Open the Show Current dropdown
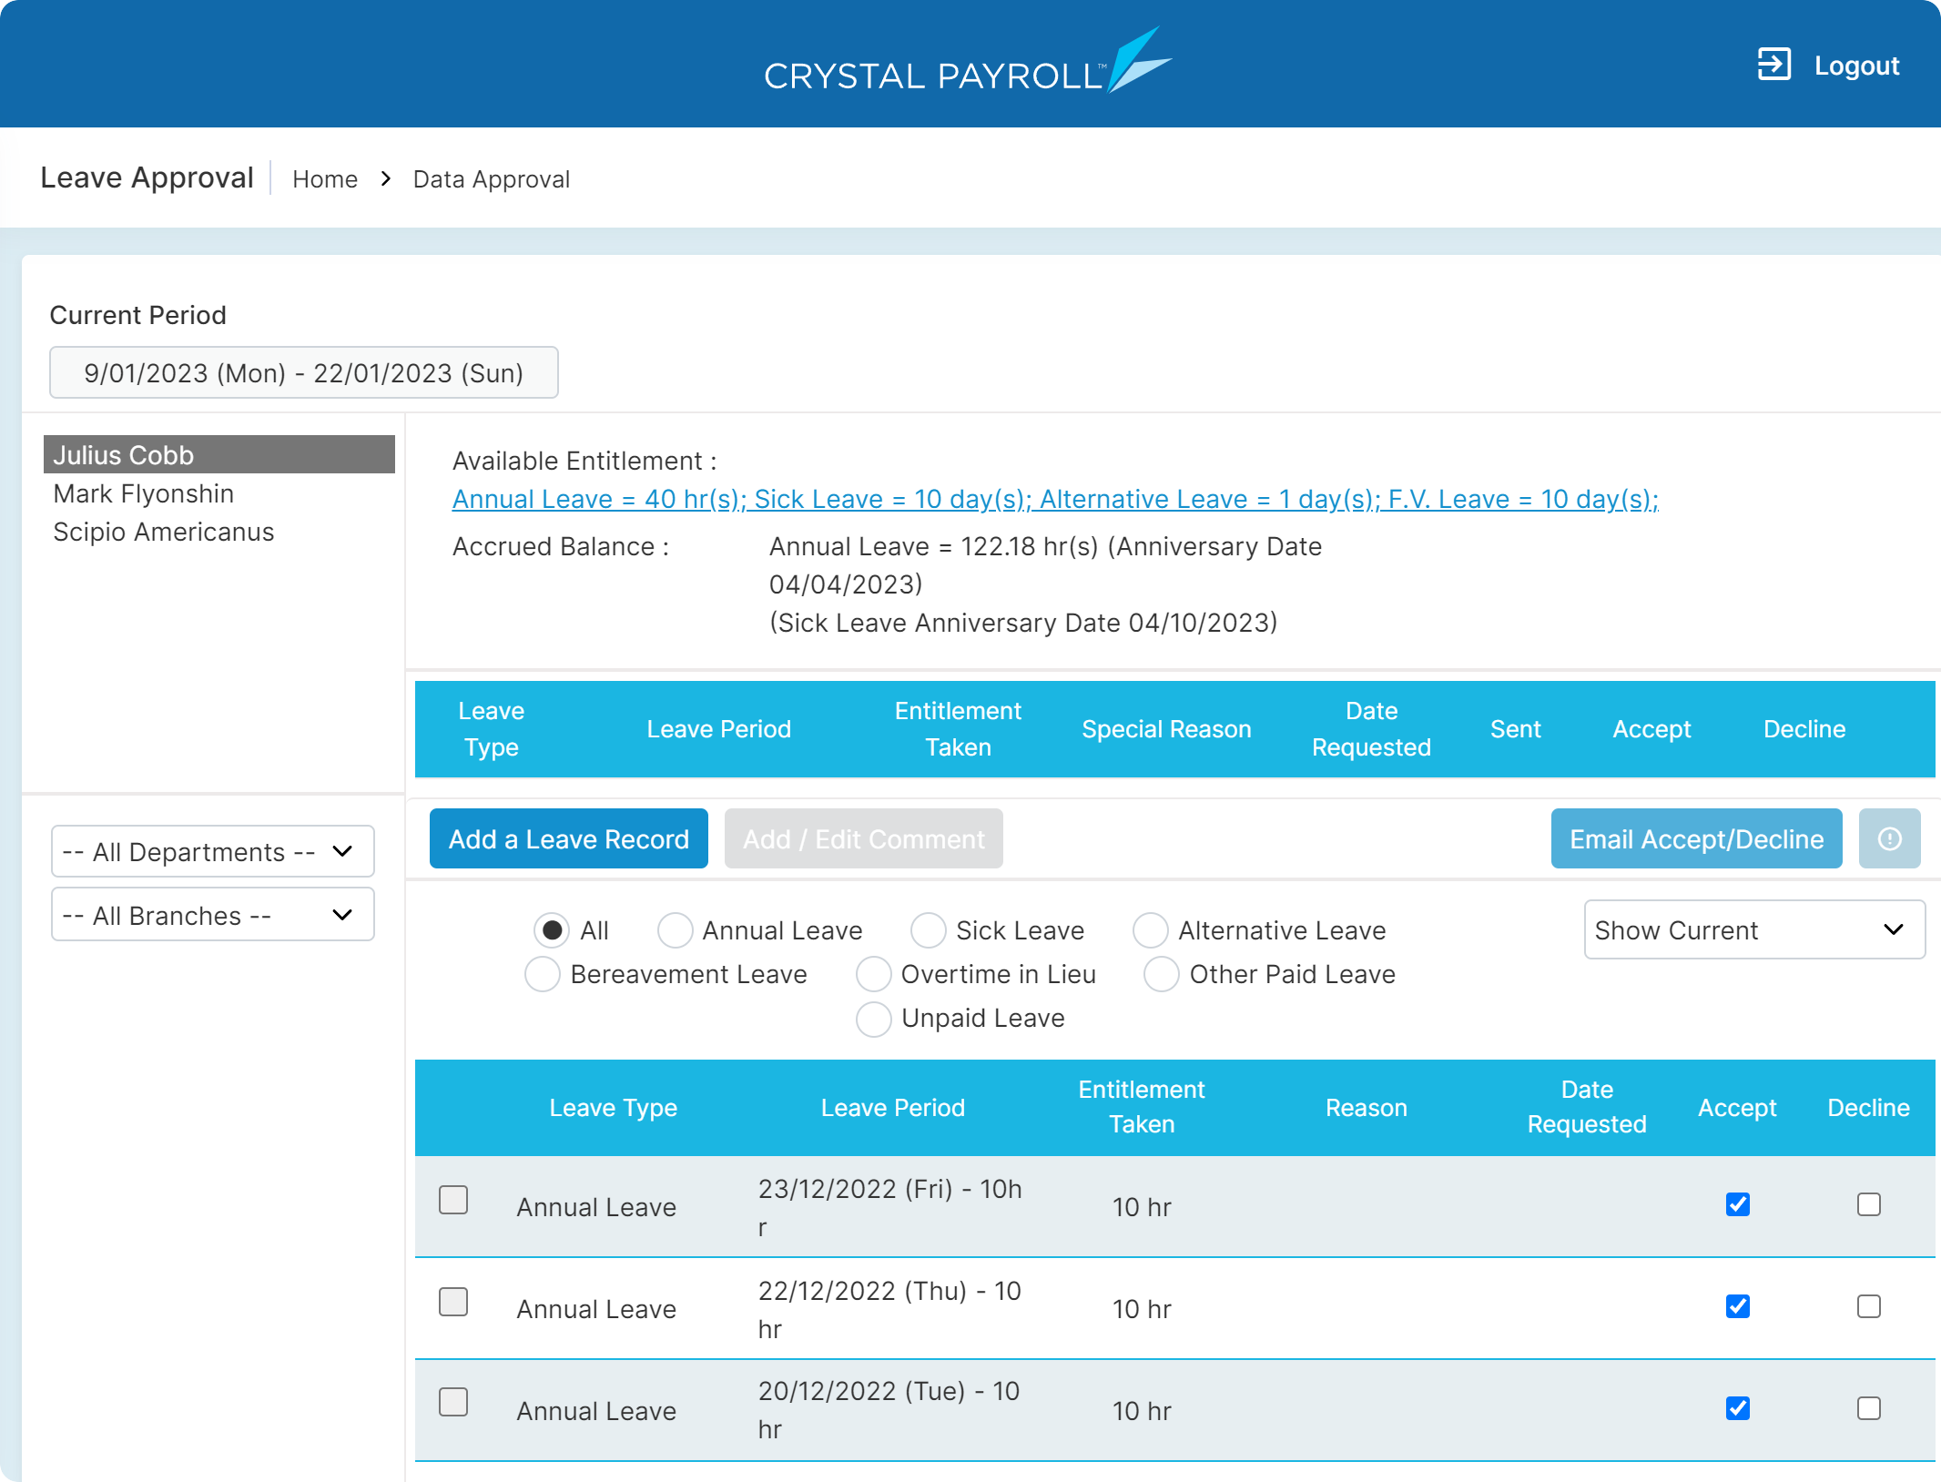This screenshot has height=1482, width=1941. (1753, 929)
